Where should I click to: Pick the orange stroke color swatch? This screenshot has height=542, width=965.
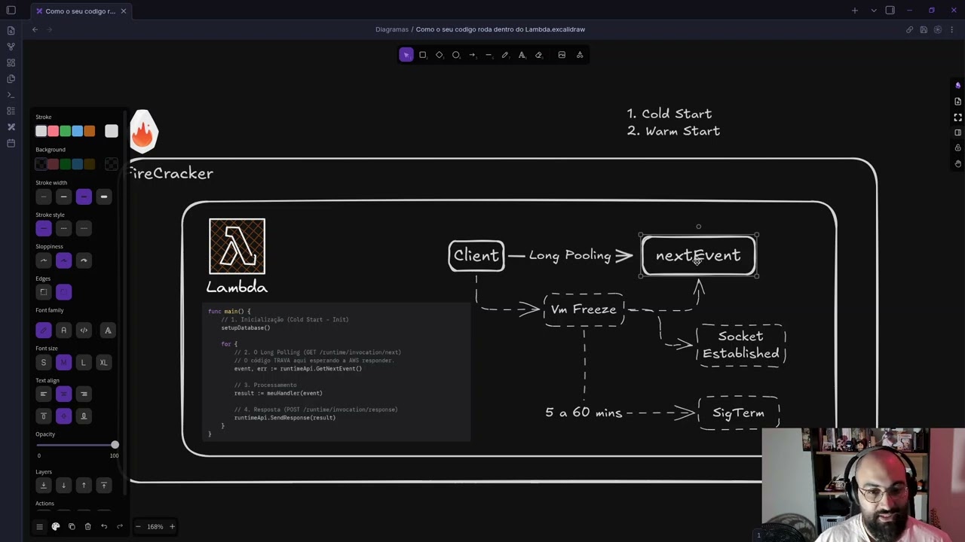point(90,131)
